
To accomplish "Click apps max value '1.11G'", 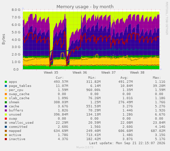I will pyautogui.click(x=160, y=82).
